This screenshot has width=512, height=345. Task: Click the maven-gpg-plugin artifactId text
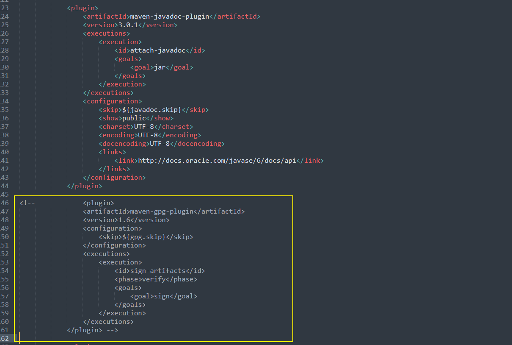(x=162, y=211)
